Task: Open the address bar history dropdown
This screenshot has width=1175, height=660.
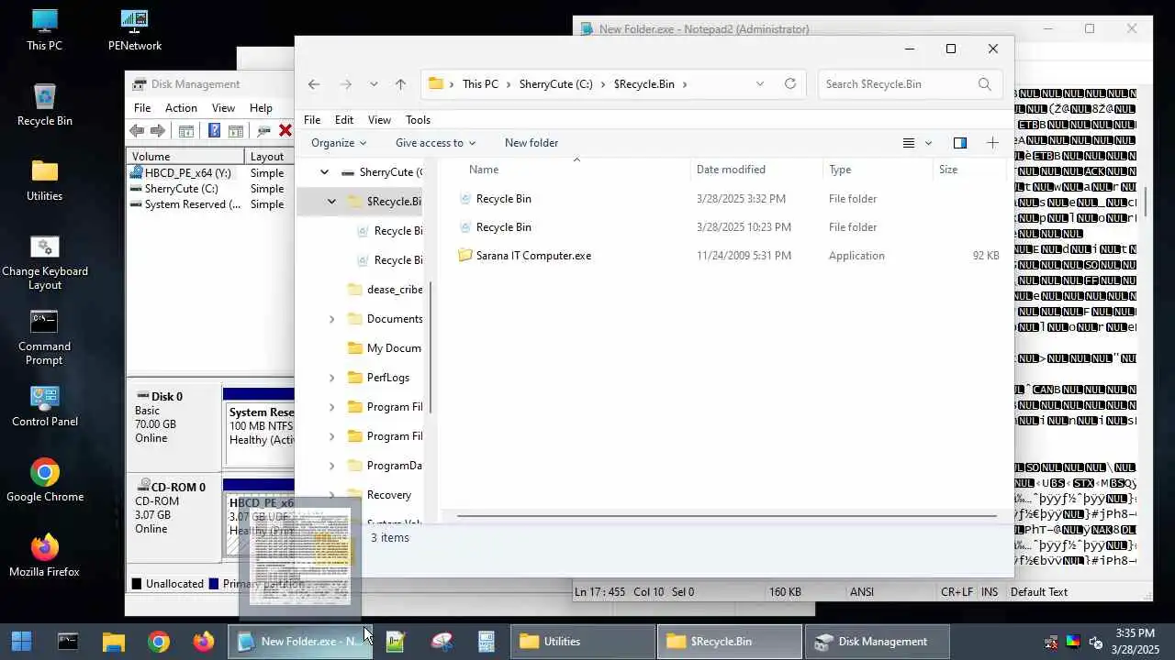Action: pyautogui.click(x=760, y=84)
